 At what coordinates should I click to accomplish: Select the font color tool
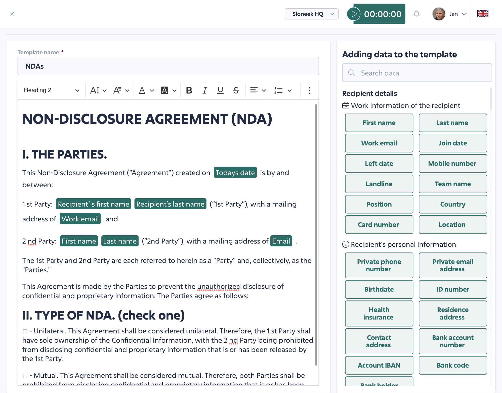point(142,90)
